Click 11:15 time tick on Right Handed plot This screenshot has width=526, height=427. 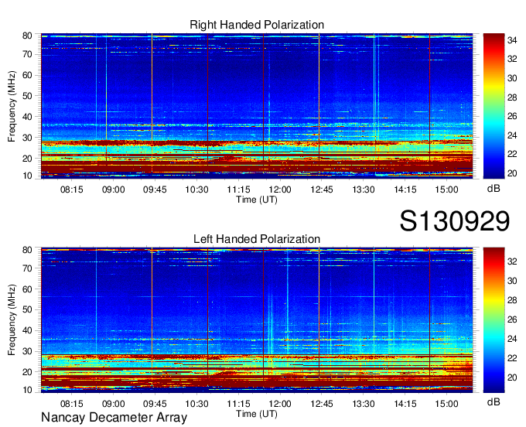click(x=238, y=190)
